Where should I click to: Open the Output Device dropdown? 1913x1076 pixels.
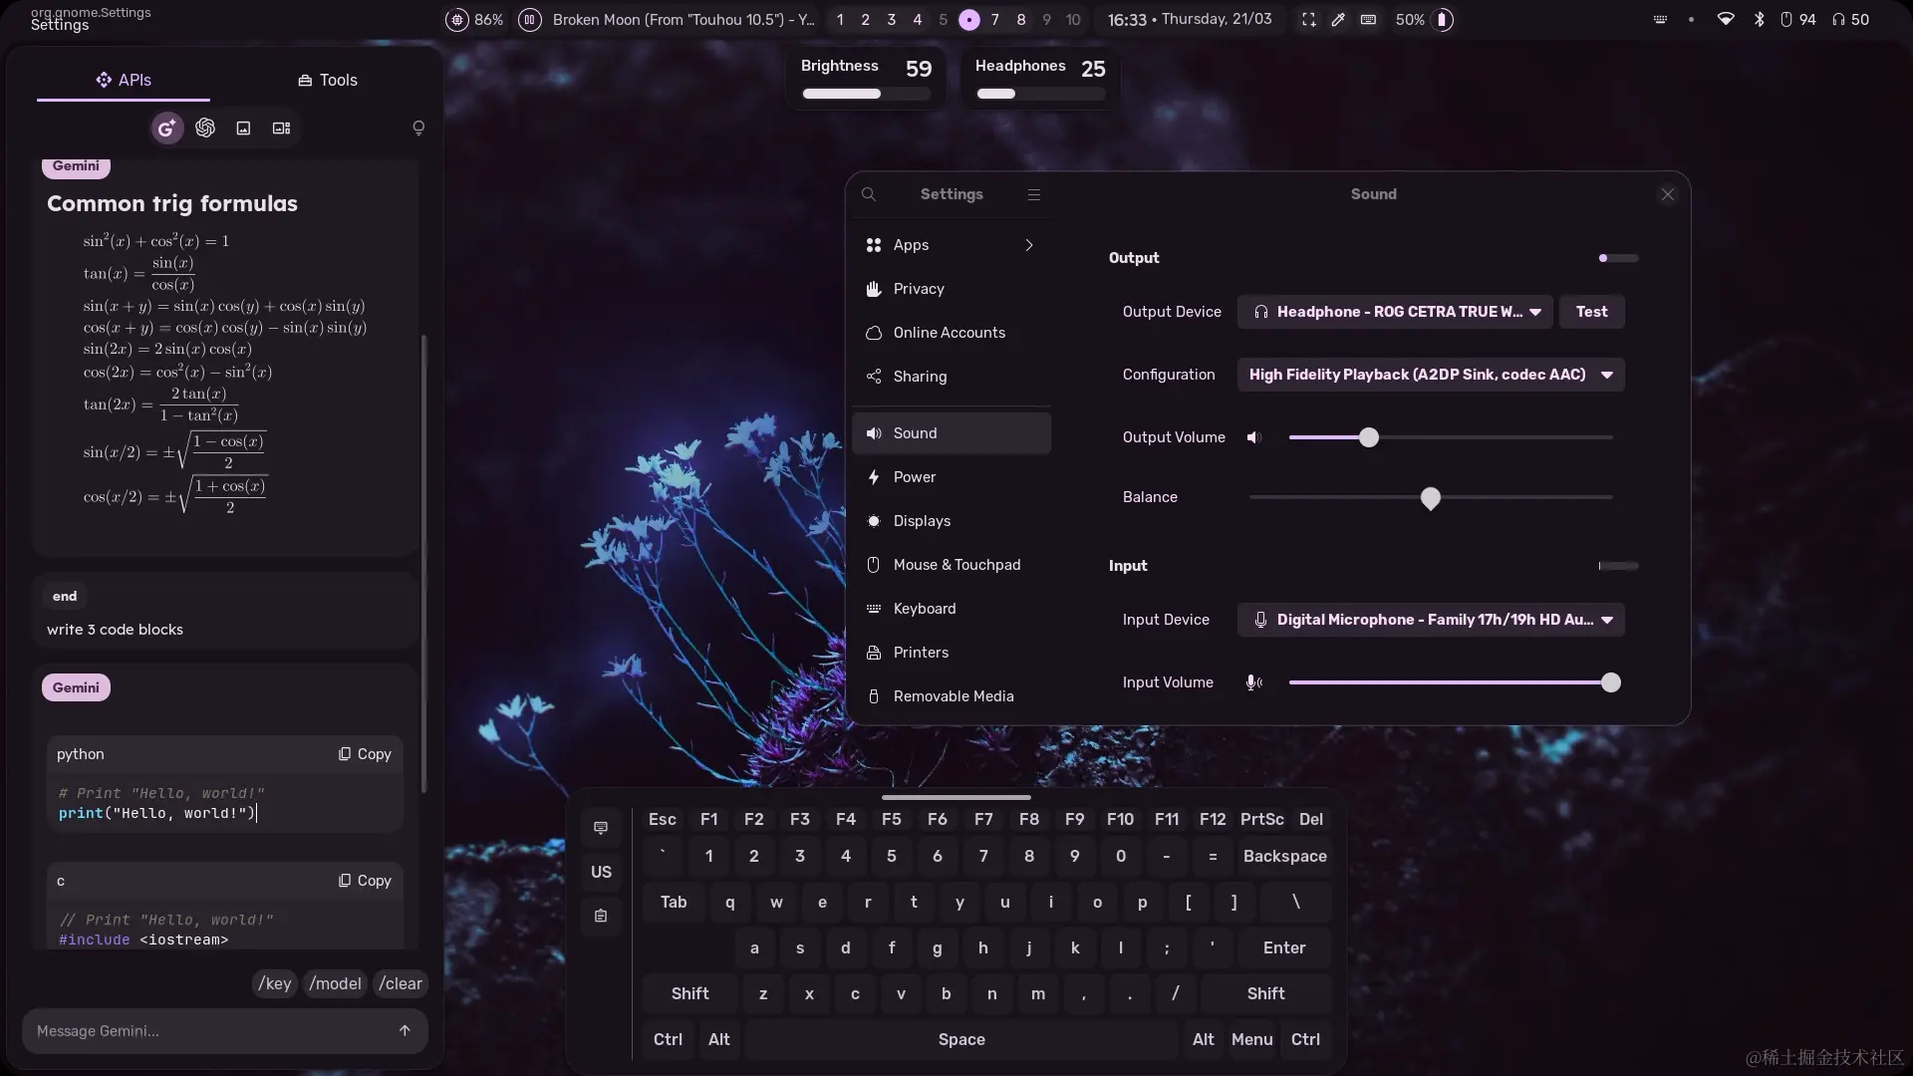[1395, 312]
